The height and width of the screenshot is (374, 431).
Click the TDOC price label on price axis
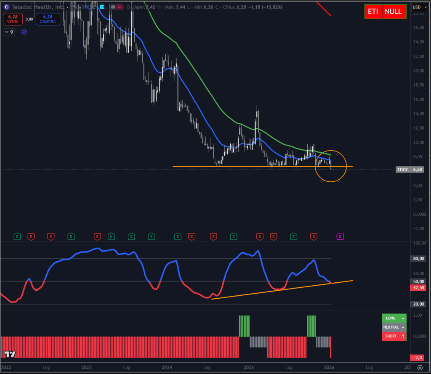(x=403, y=170)
